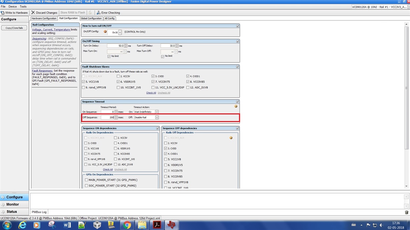Screen dimensions: 410x230
Task: Switch to Global Configuration tab
Action: pos(91,18)
